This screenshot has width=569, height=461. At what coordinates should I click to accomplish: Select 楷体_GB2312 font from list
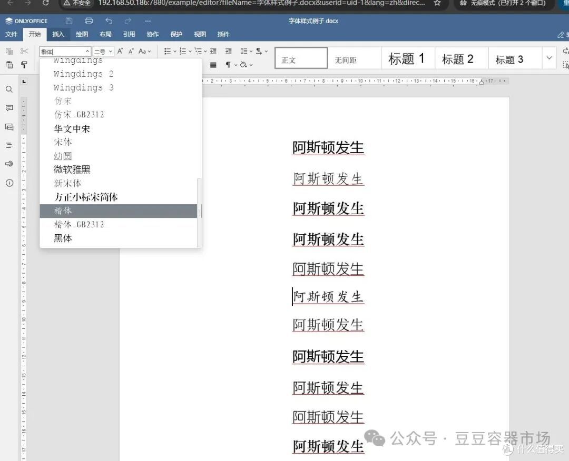119,224
